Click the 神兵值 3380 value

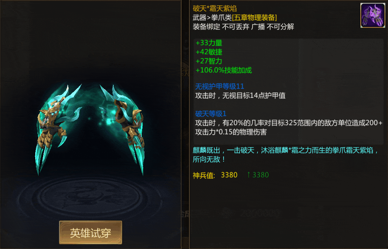point(229,175)
